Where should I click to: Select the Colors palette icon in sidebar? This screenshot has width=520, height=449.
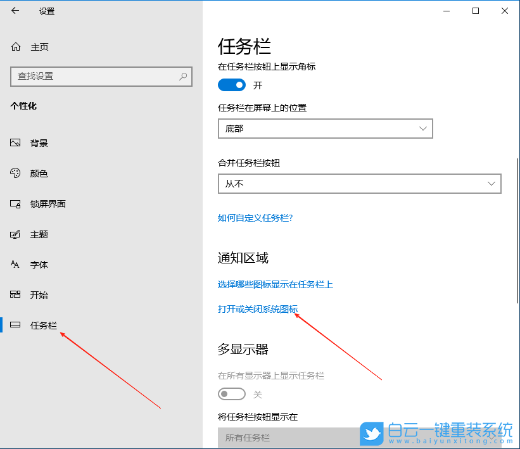click(x=16, y=173)
